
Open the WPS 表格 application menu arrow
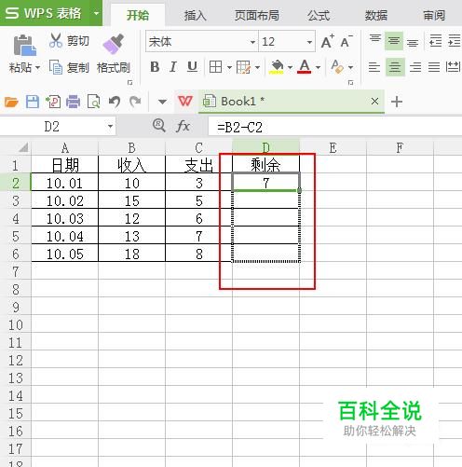click(97, 13)
